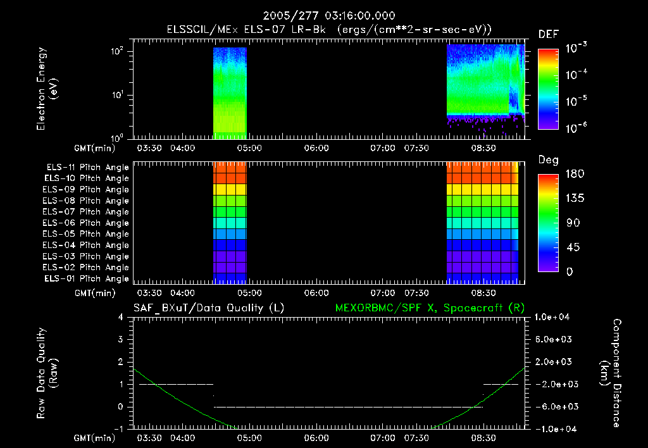This screenshot has width=648, height=448.
Task: Click the ELS-05 Pitch Angle row label
Action: tap(86, 234)
